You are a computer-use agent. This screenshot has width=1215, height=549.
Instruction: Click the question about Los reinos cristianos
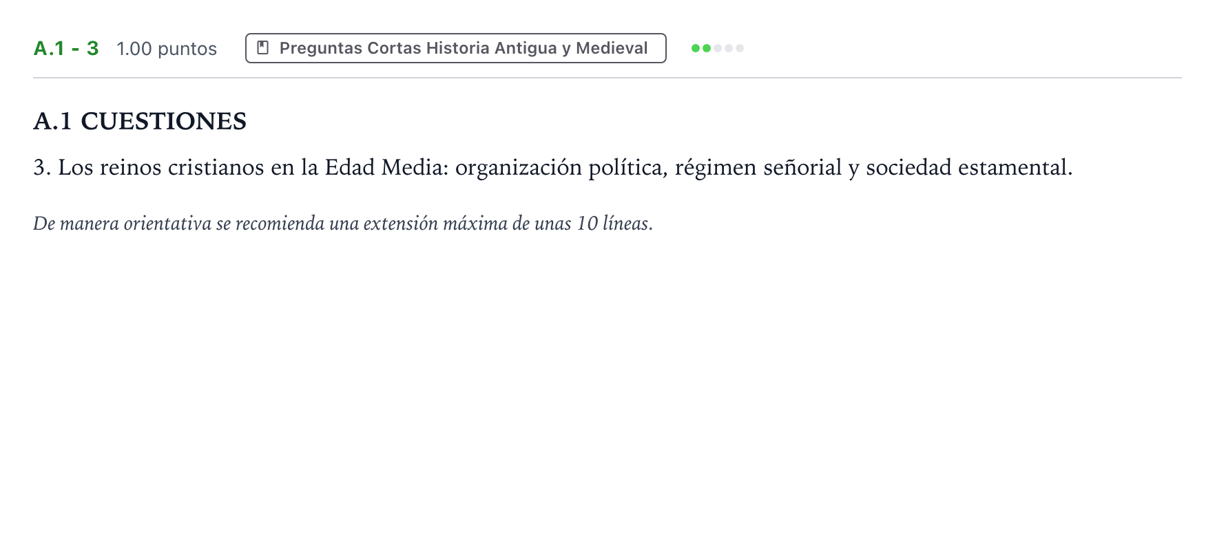pos(553,167)
